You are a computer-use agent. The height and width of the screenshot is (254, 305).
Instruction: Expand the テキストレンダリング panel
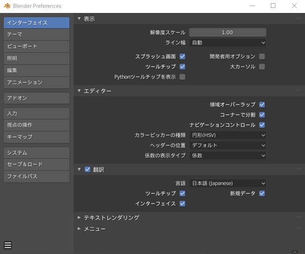[x=79, y=217]
